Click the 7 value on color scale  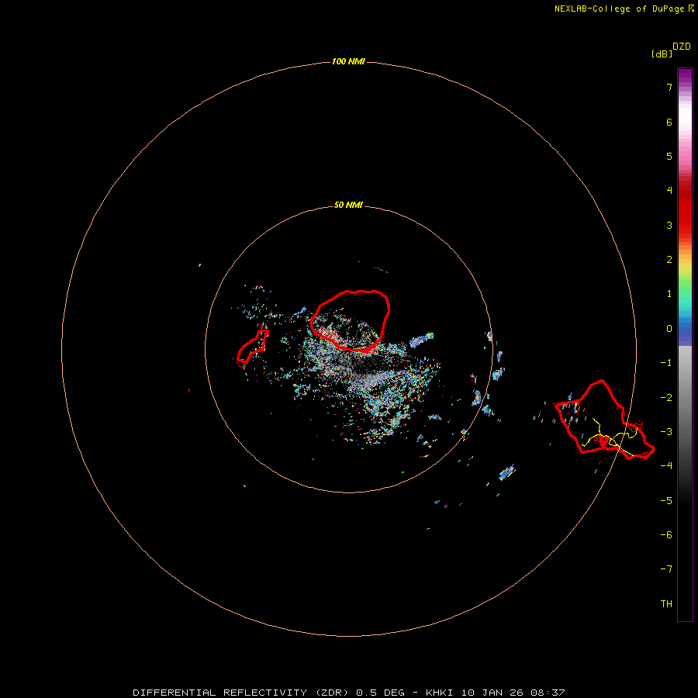669,87
